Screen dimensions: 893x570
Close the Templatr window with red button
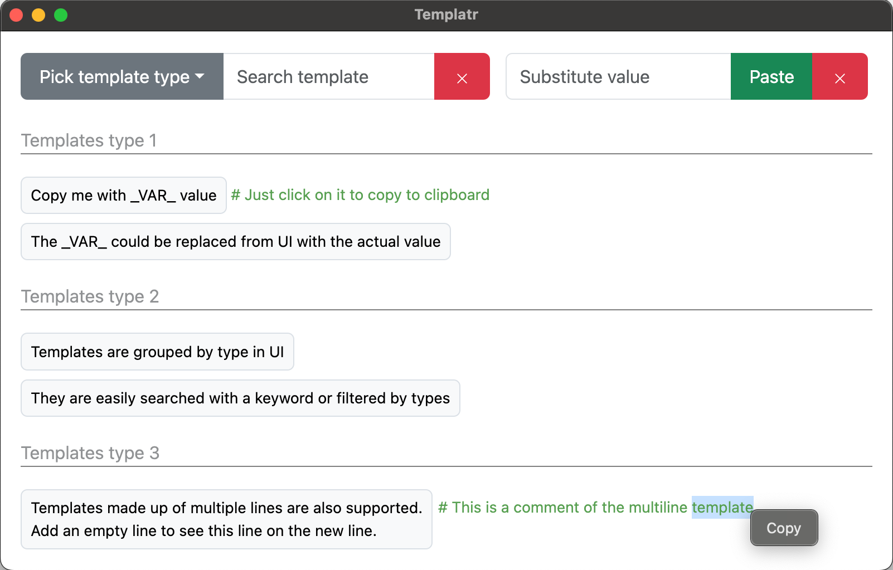pyautogui.click(x=16, y=15)
